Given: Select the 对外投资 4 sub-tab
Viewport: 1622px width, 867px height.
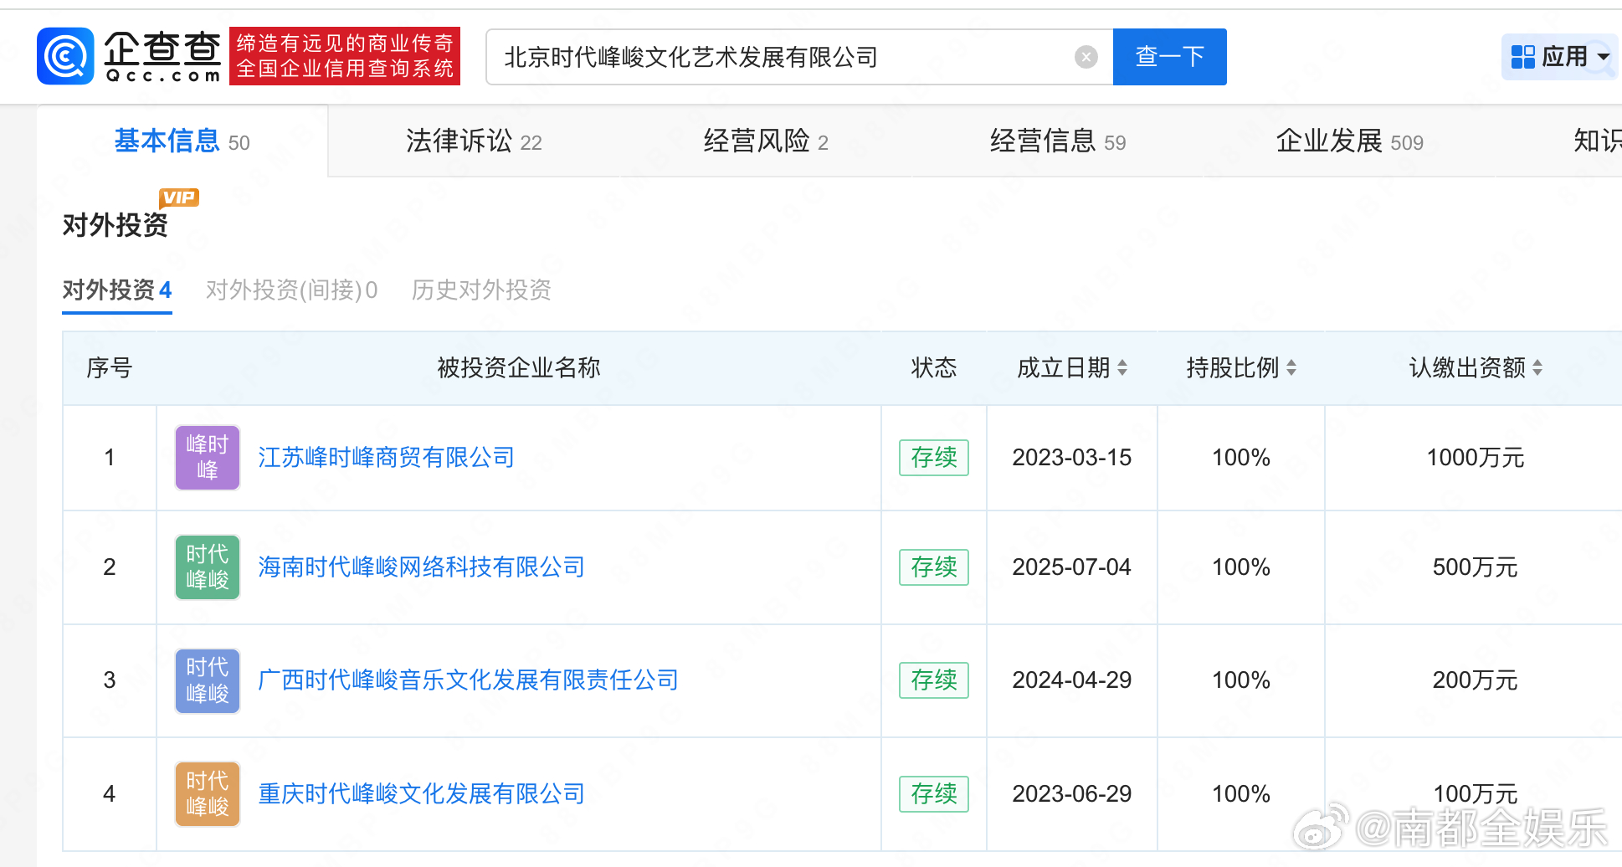Looking at the screenshot, I should [x=117, y=290].
